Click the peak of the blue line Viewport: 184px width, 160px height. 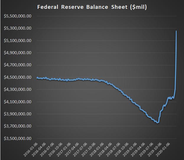coord(176,31)
